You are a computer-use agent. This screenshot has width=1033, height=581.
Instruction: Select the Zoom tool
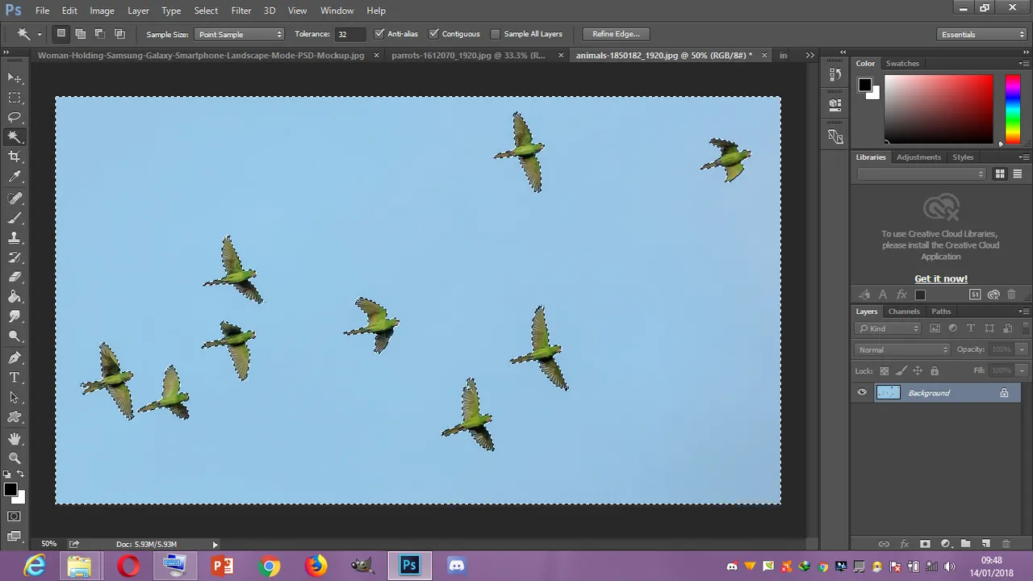pos(15,458)
